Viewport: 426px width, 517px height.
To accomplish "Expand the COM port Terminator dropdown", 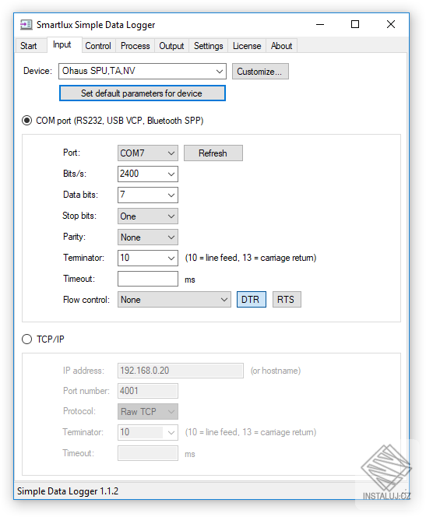I will (x=148, y=258).
